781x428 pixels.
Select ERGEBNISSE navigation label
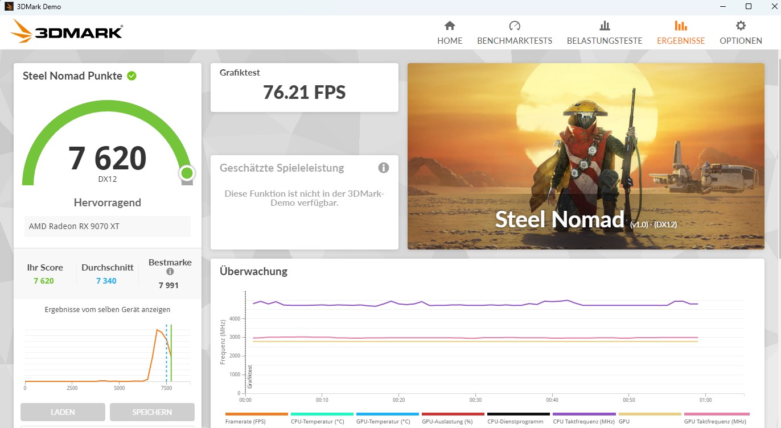681,41
